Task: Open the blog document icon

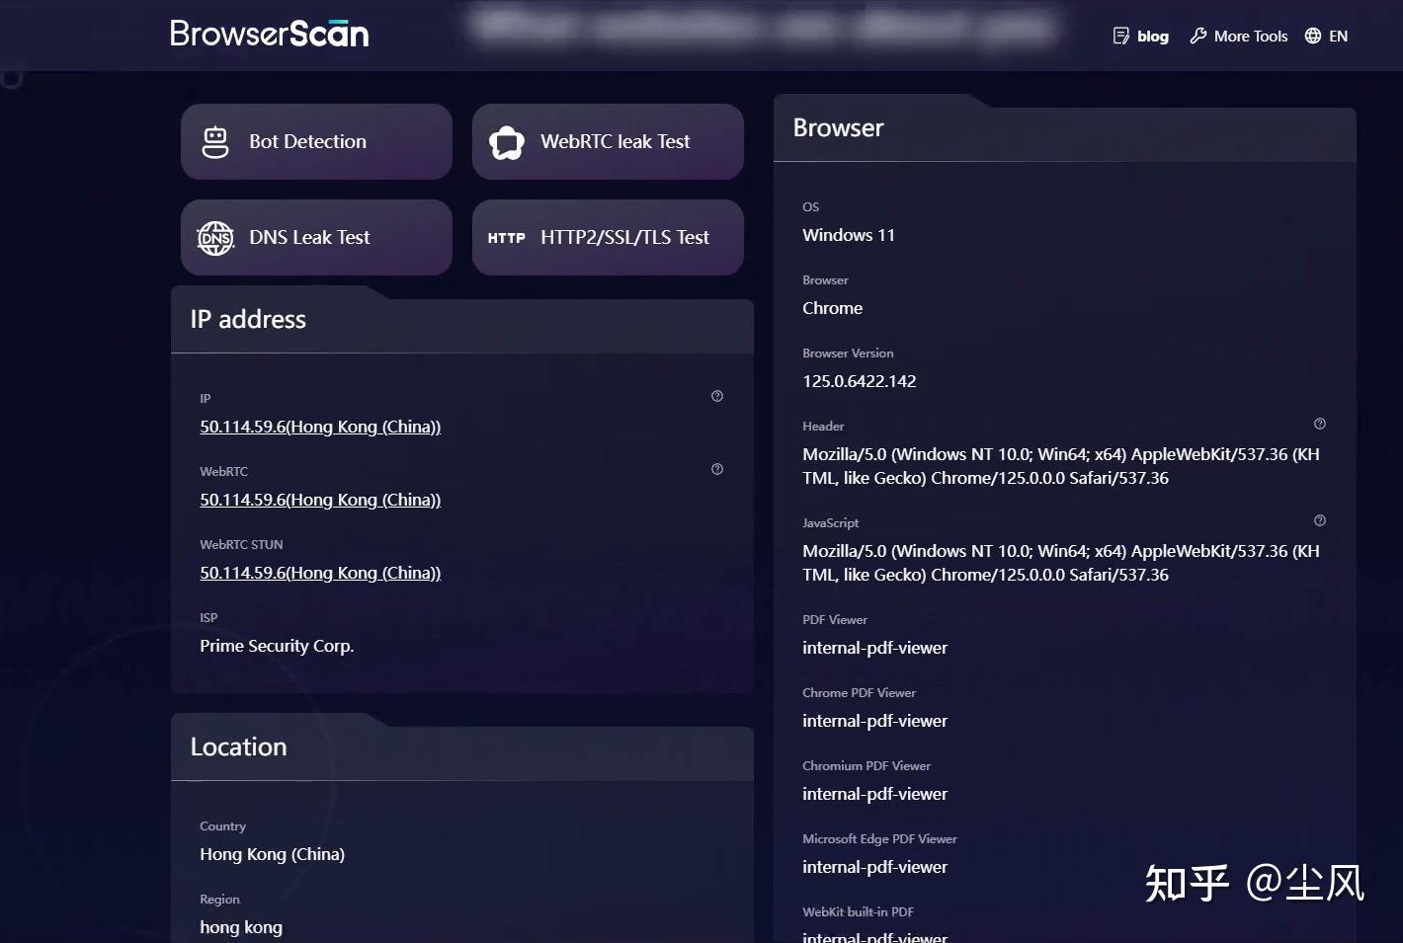Action: [x=1121, y=36]
